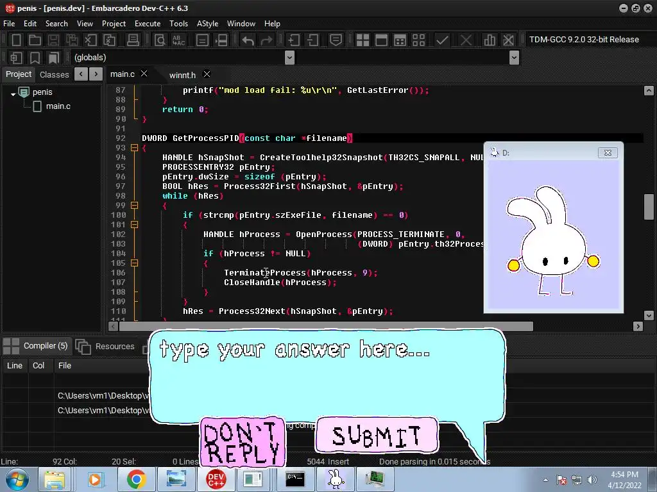Click the Close All files toolbar icon
This screenshot has width=657, height=492.
click(109, 40)
